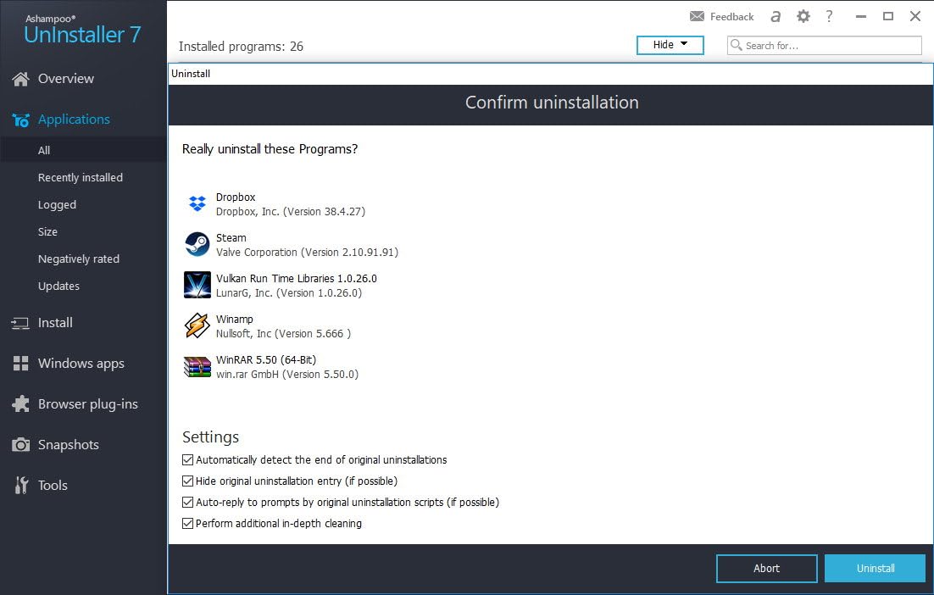Screen dimensions: 934x595
Task: Click the Tools wrench icon
Action: point(21,486)
